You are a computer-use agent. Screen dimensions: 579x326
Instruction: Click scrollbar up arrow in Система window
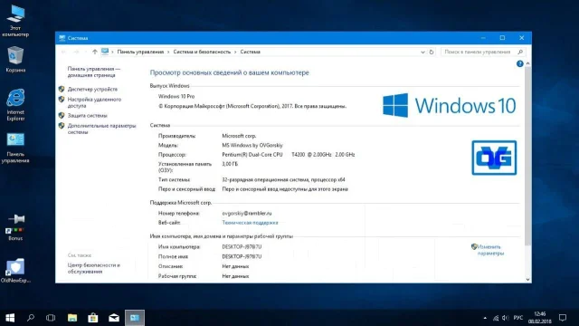pyautogui.click(x=527, y=63)
